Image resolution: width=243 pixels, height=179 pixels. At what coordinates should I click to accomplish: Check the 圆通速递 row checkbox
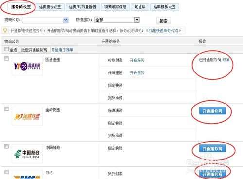tap(6, 58)
